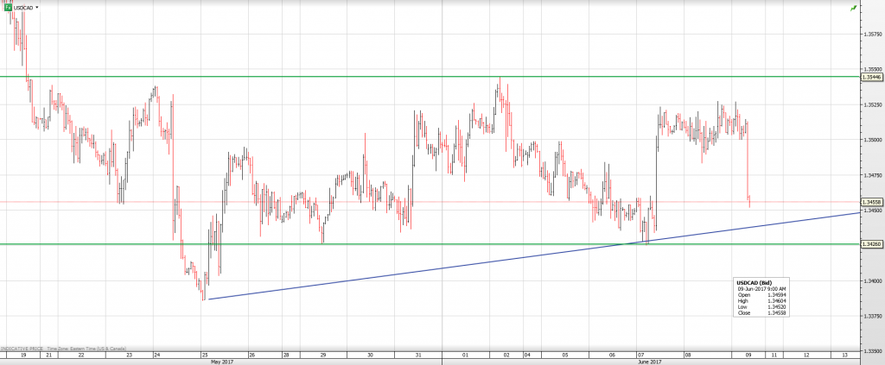885x365 pixels.
Task: Click date 31 on the time axis
Action: (418, 355)
